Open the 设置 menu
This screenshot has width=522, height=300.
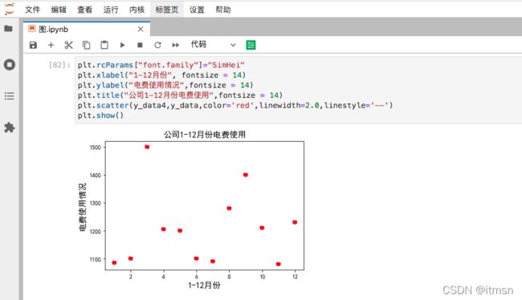[x=197, y=10]
